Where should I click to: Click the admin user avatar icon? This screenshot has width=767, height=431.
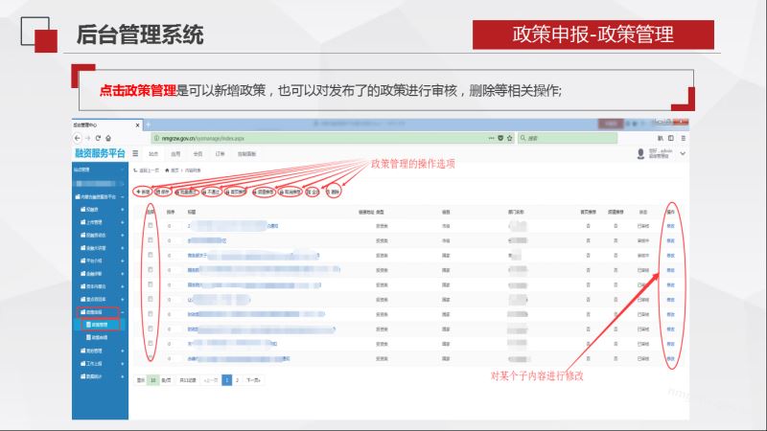639,153
